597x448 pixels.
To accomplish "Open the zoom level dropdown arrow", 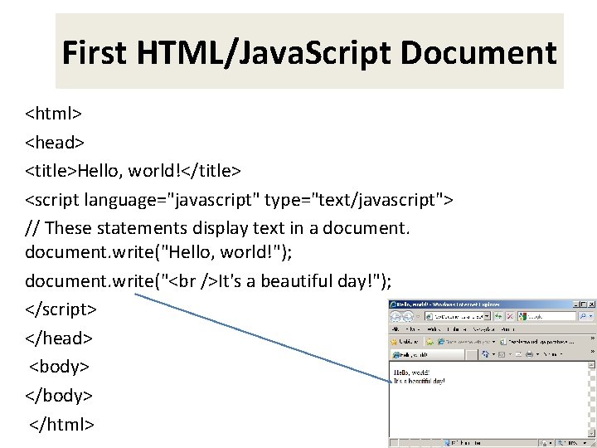I will pos(585,443).
